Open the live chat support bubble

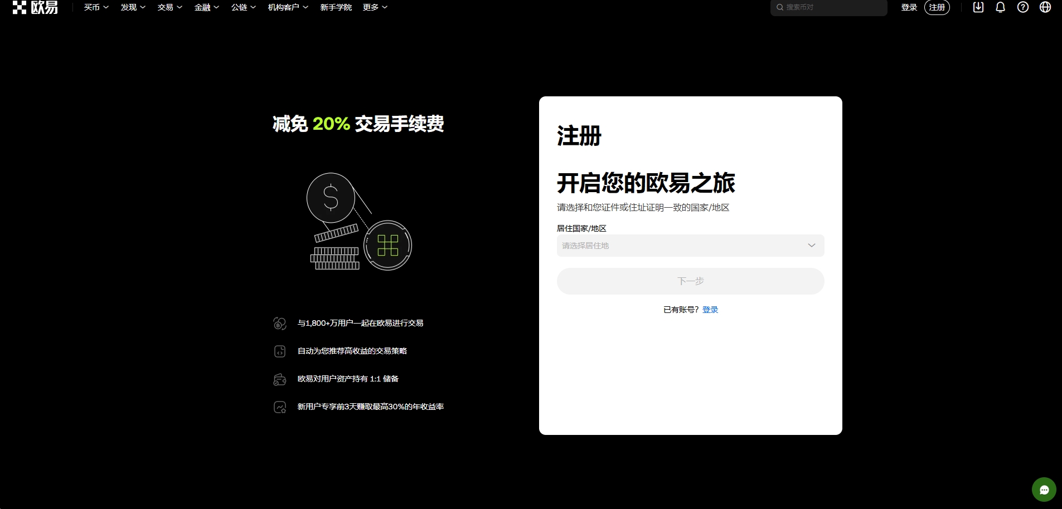click(1044, 490)
